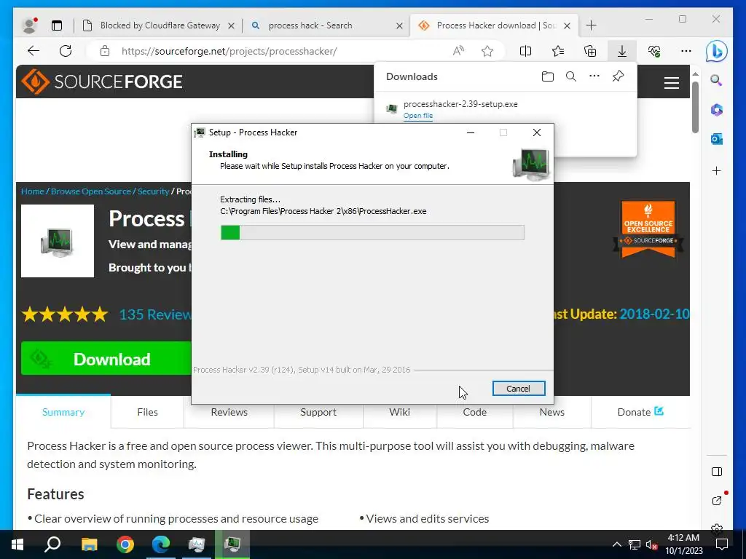The width and height of the screenshot is (746, 559).
Task: Open the sidebar Search icon
Action: click(x=716, y=80)
